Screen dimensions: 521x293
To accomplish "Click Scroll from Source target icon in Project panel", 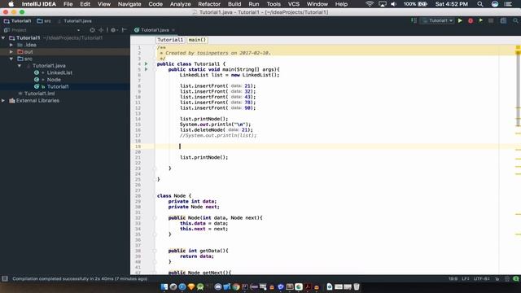I will tap(92, 30).
